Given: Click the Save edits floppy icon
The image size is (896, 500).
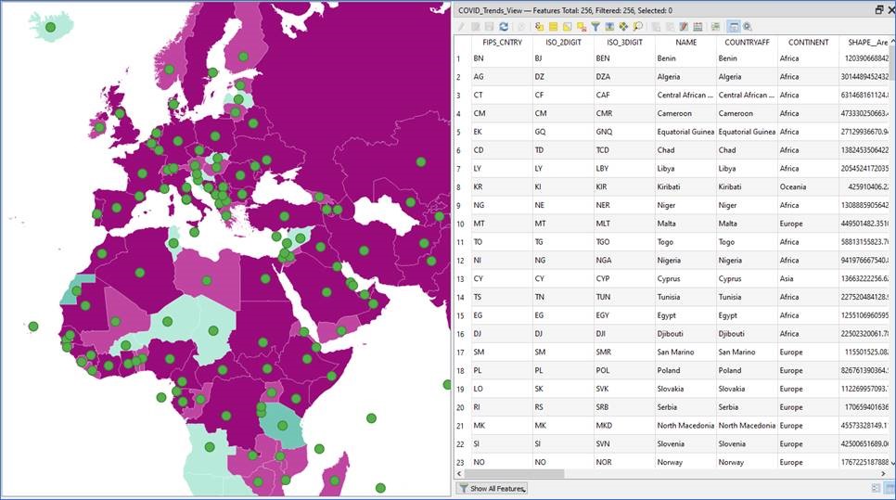Looking at the screenshot, I should [489, 26].
